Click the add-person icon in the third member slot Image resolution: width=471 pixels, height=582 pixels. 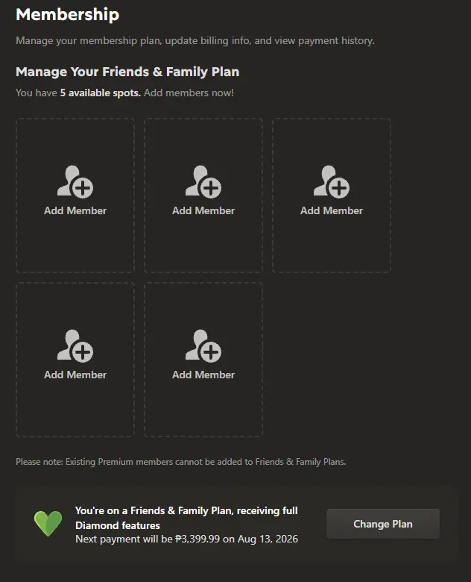coord(332,181)
